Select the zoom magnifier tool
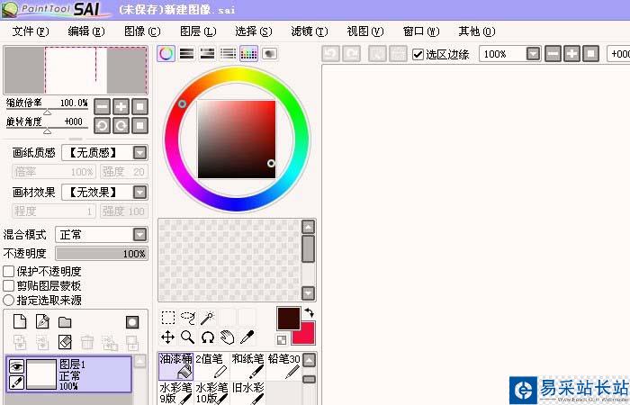 [187, 337]
